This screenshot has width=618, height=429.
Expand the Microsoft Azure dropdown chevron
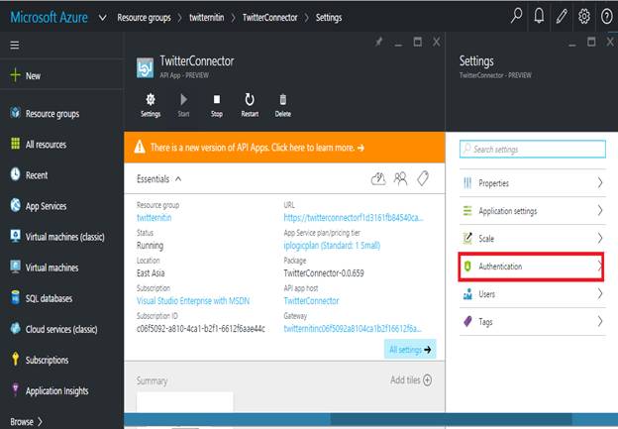coord(104,17)
